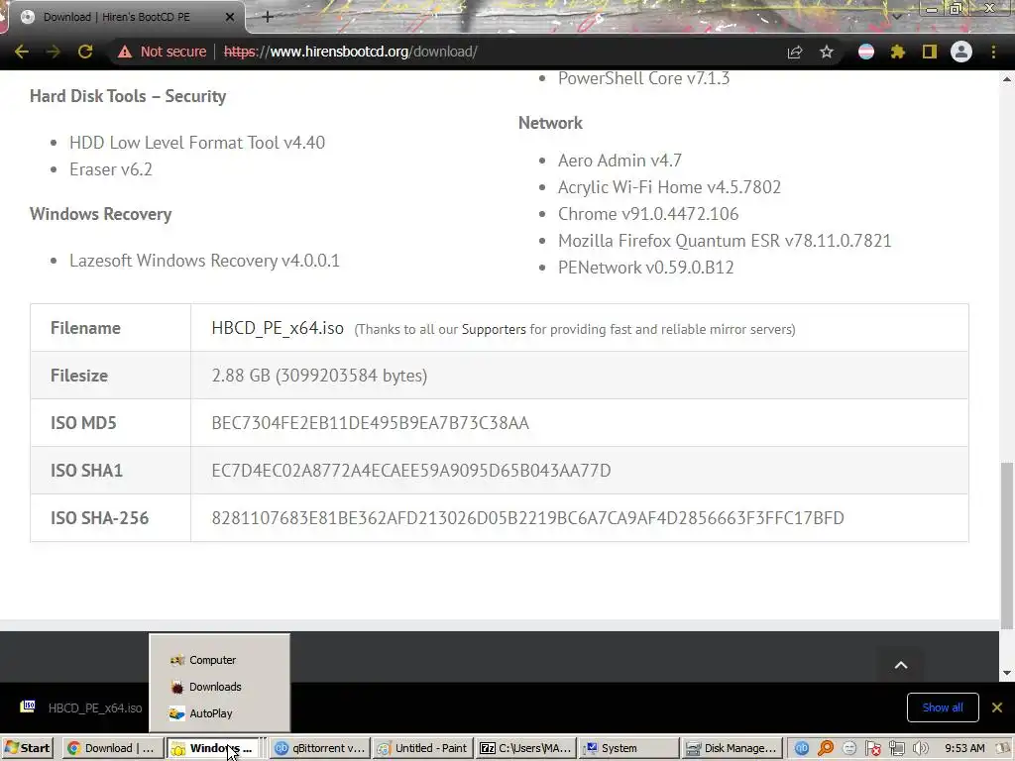Click the ISO SHA1 hash value

(411, 471)
